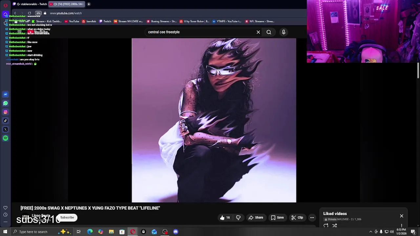Click the Opera sidebar home workspace icon
This screenshot has height=236, width=420.
click(5, 14)
